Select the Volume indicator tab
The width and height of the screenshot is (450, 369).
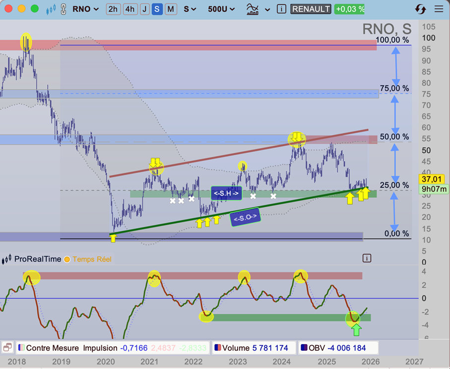253,348
